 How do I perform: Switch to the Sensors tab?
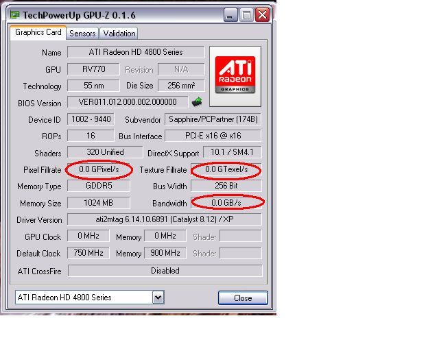[x=82, y=34]
